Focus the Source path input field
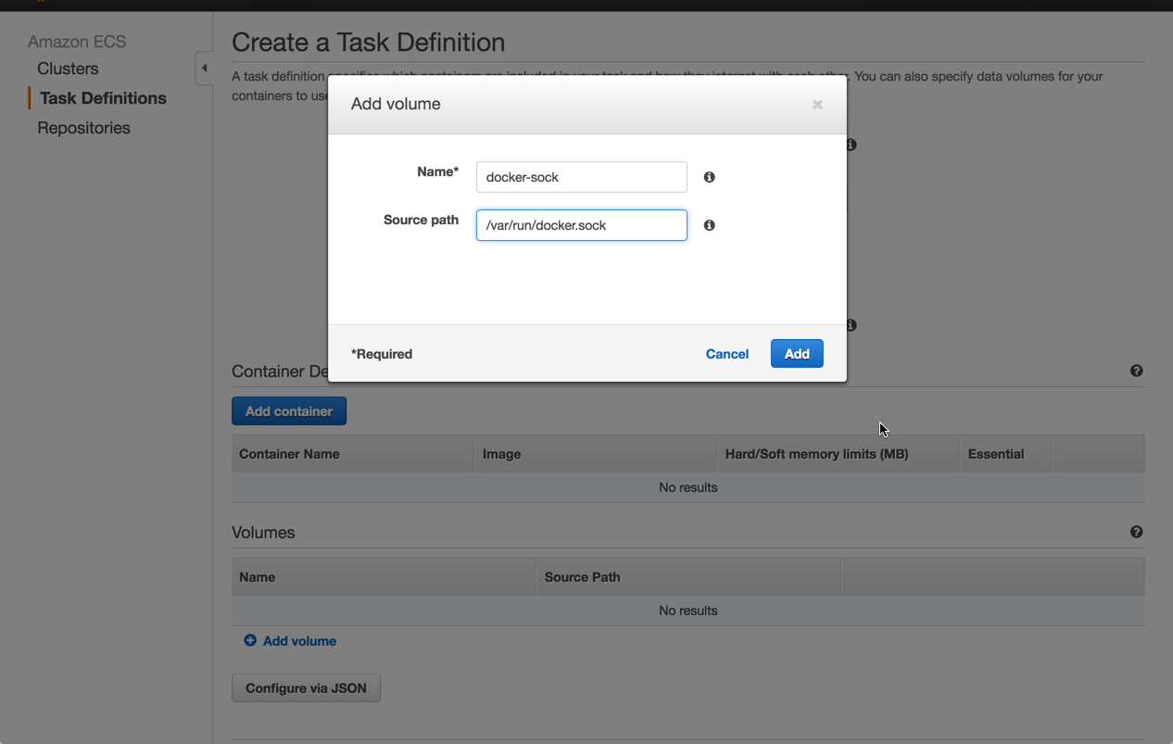Image resolution: width=1173 pixels, height=744 pixels. [x=581, y=225]
